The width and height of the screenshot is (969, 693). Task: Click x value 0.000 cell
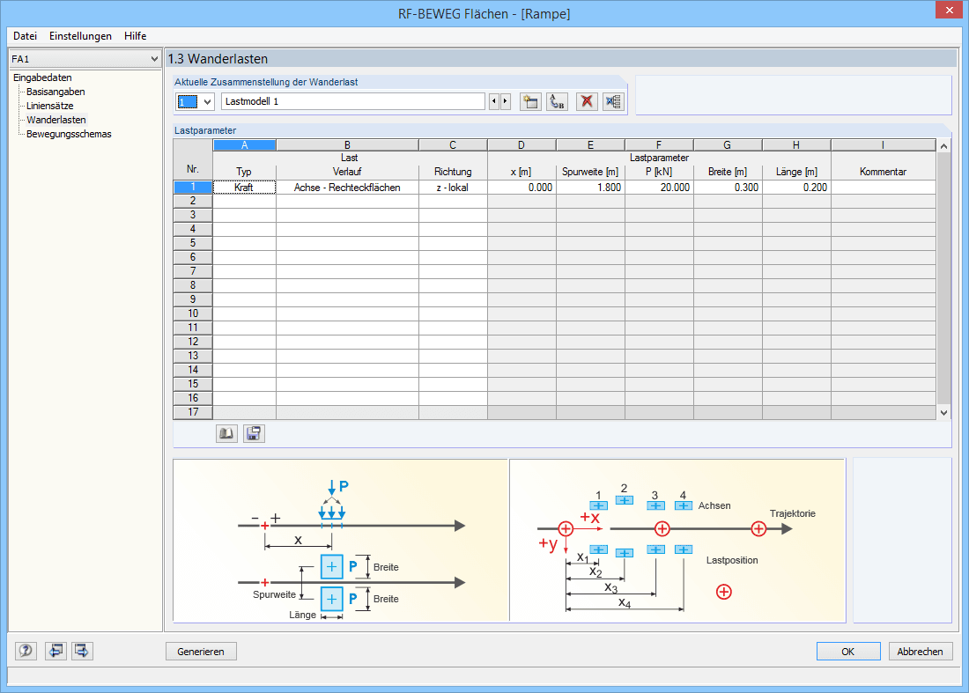coord(521,188)
